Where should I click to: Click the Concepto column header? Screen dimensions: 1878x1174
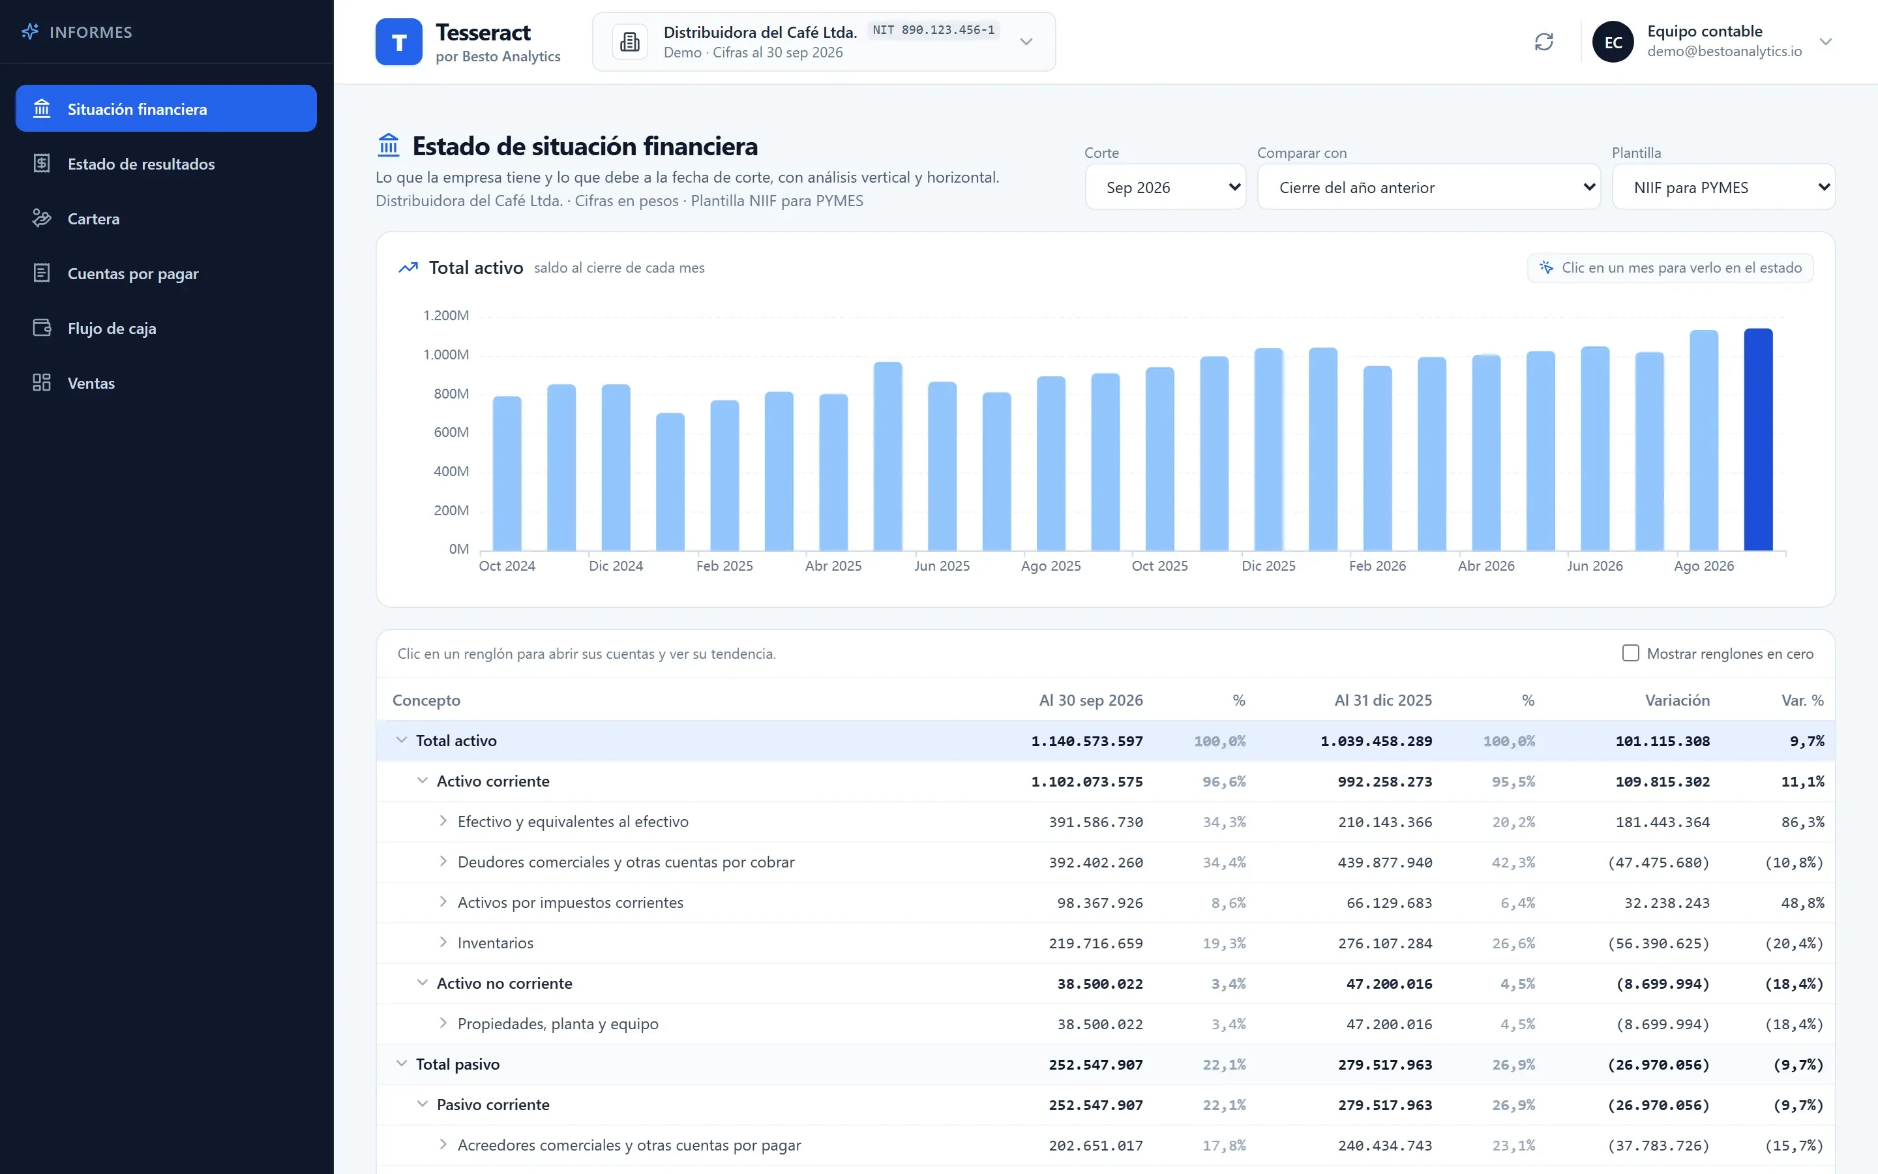click(x=426, y=700)
